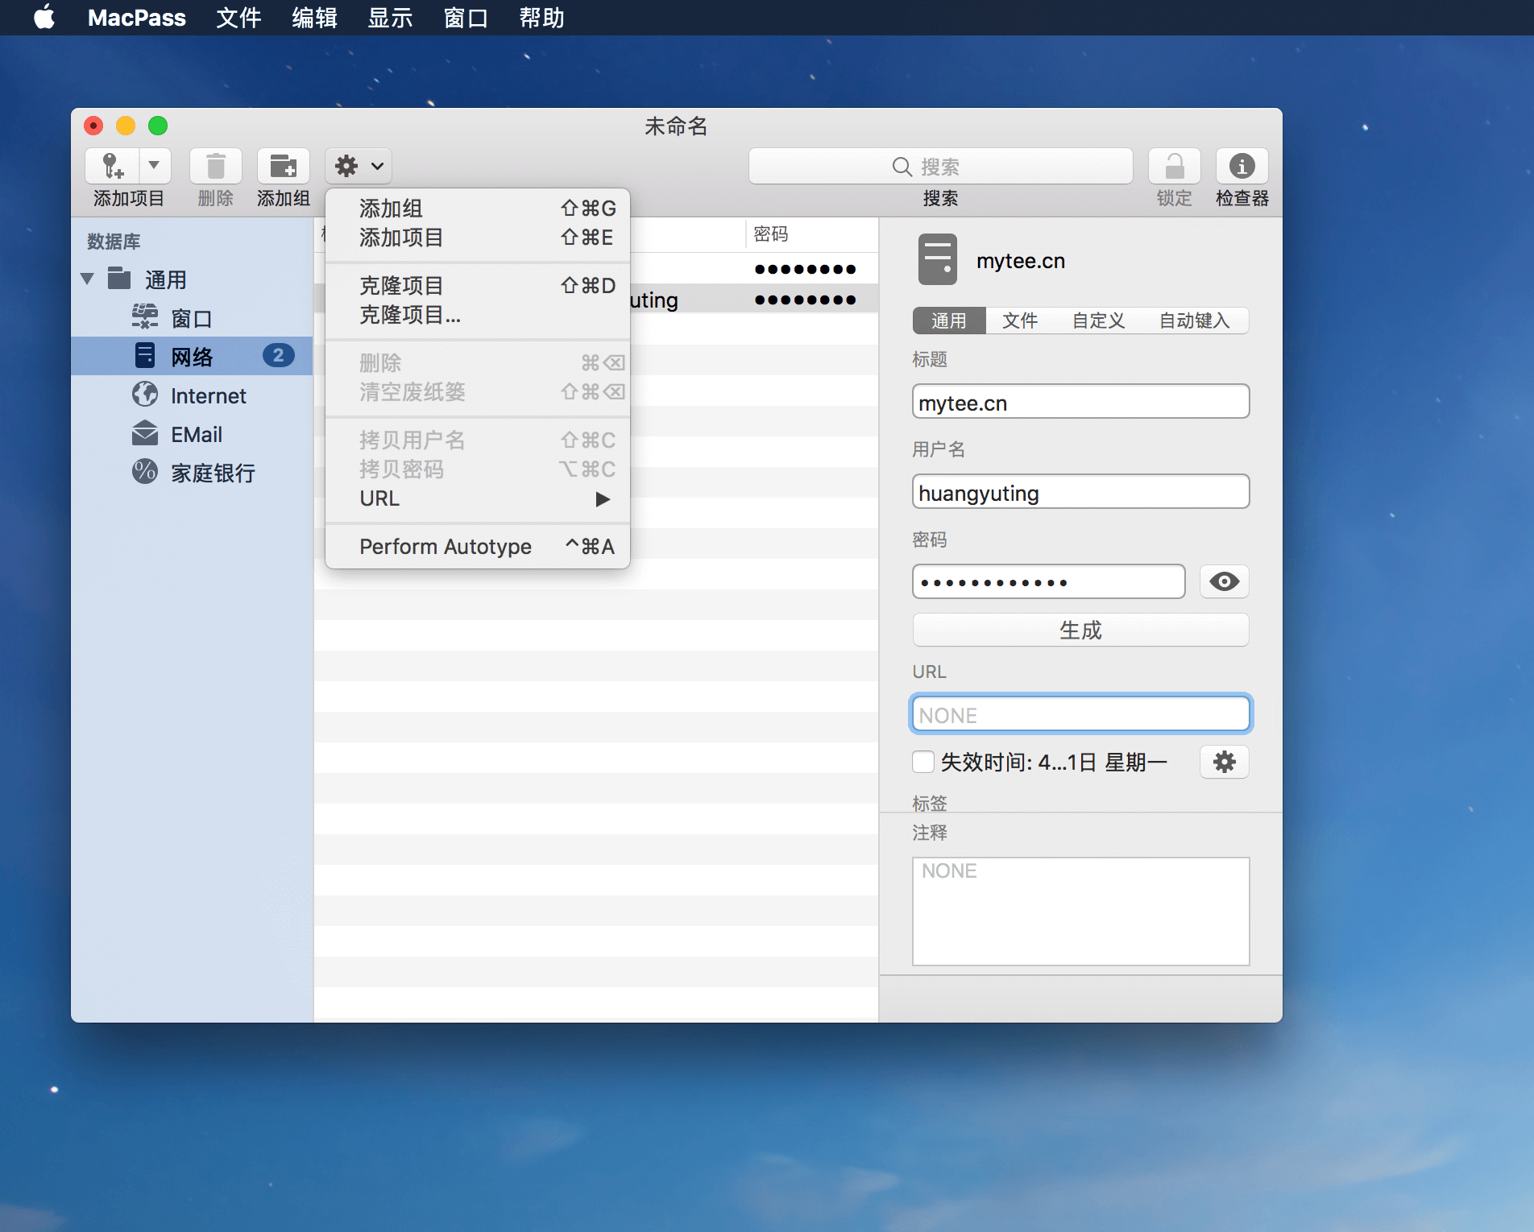This screenshot has height=1232, width=1534.
Task: Click the trash delete toolbar icon
Action: [x=215, y=166]
